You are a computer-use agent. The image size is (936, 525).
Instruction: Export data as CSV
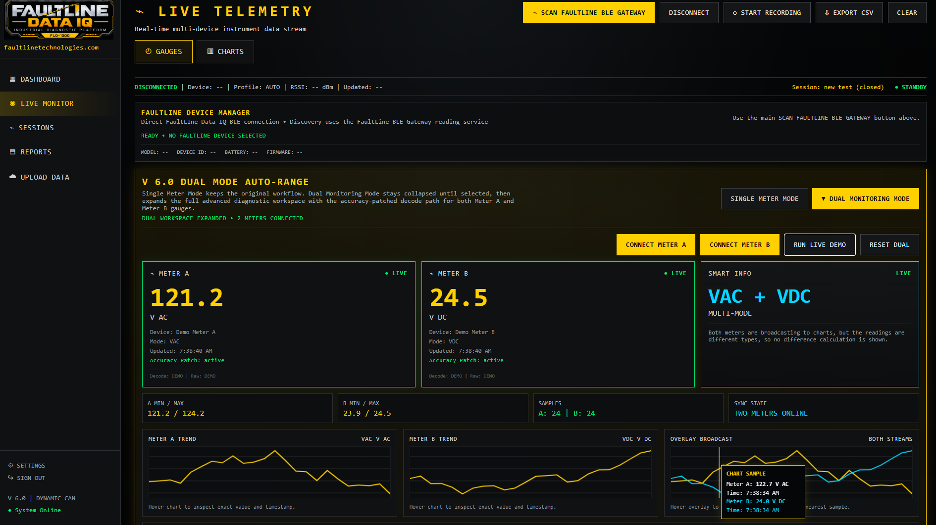pyautogui.click(x=849, y=12)
